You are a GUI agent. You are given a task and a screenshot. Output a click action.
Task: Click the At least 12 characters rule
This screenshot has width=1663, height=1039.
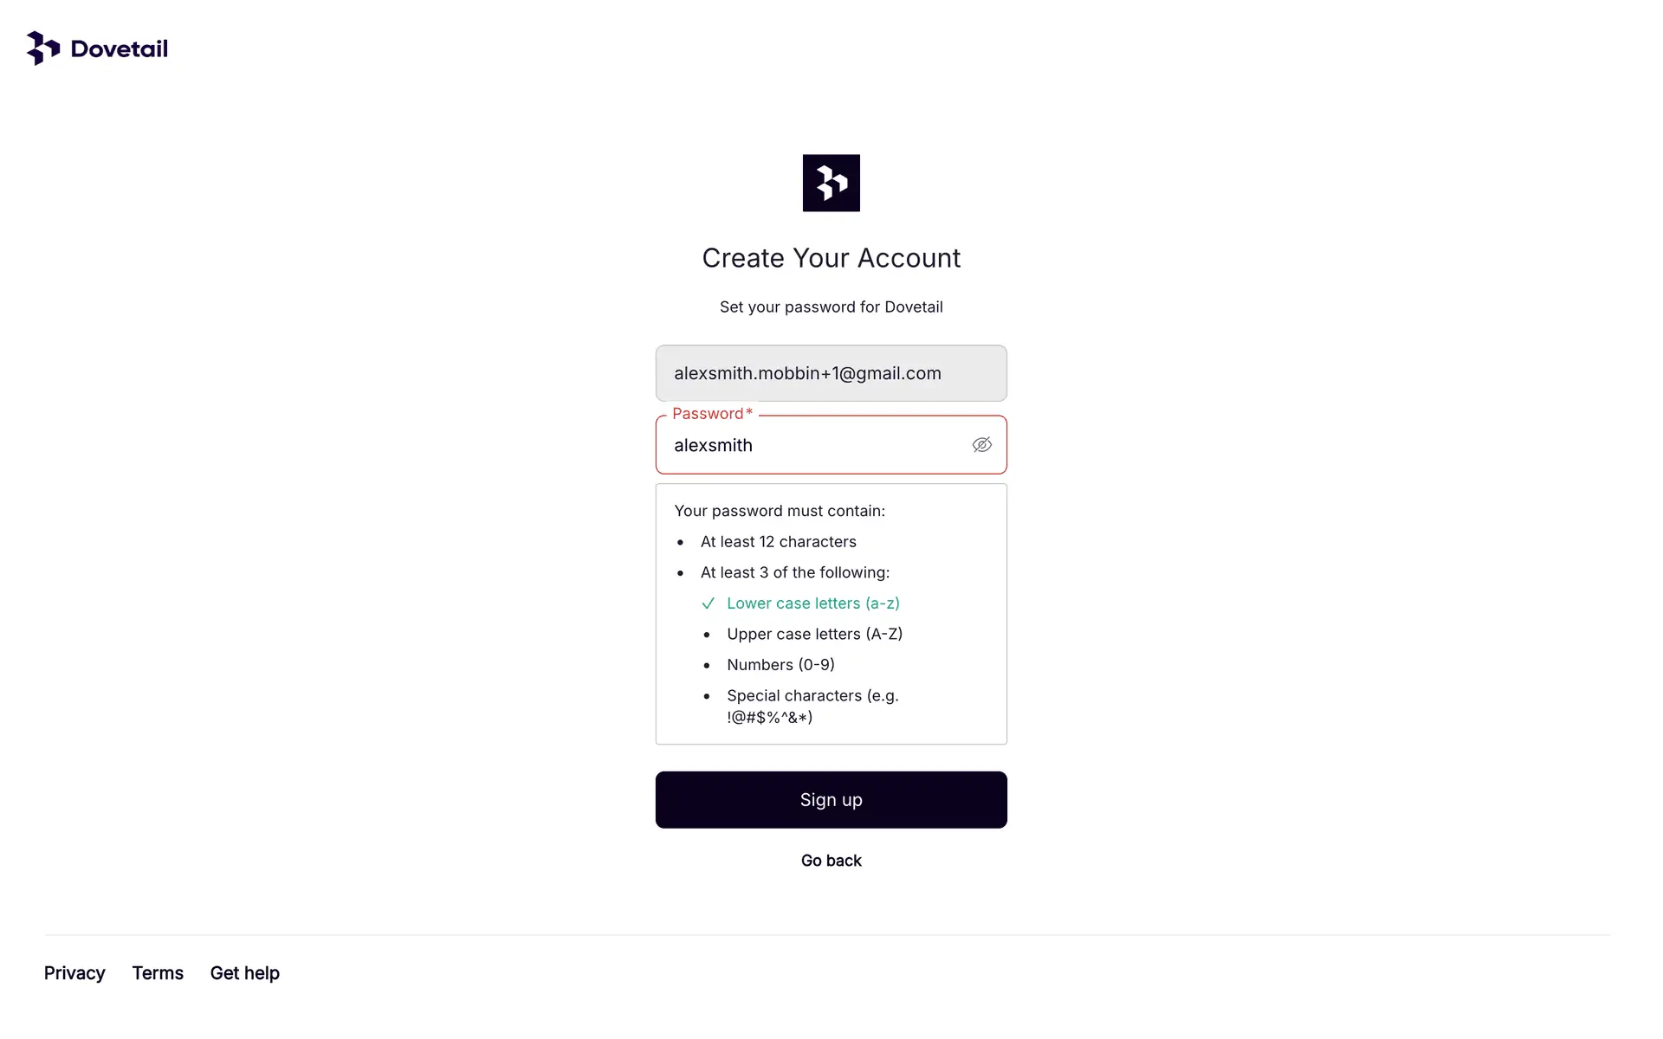[779, 542]
